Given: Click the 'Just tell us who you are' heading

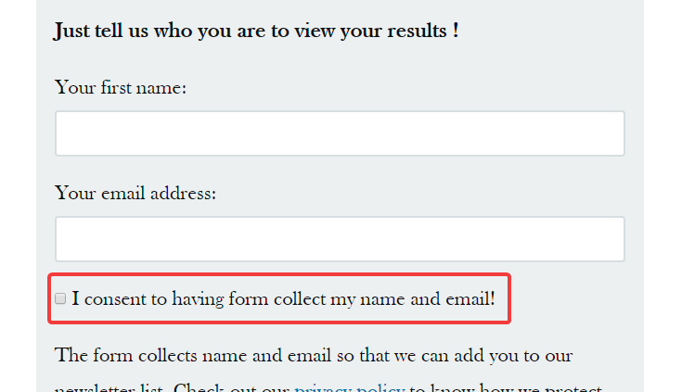Looking at the screenshot, I should pyautogui.click(x=256, y=31).
